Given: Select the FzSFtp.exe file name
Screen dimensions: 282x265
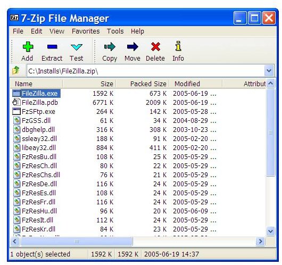Looking at the screenshot, I should point(38,112).
